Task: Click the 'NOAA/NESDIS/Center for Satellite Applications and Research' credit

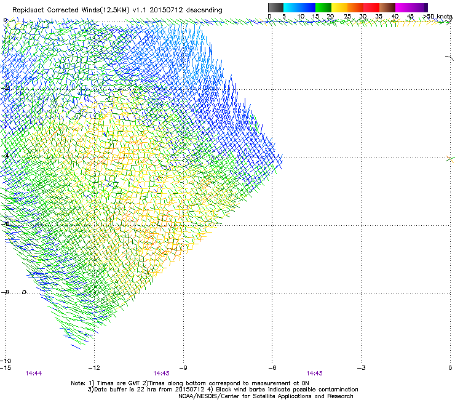Action: point(266,396)
